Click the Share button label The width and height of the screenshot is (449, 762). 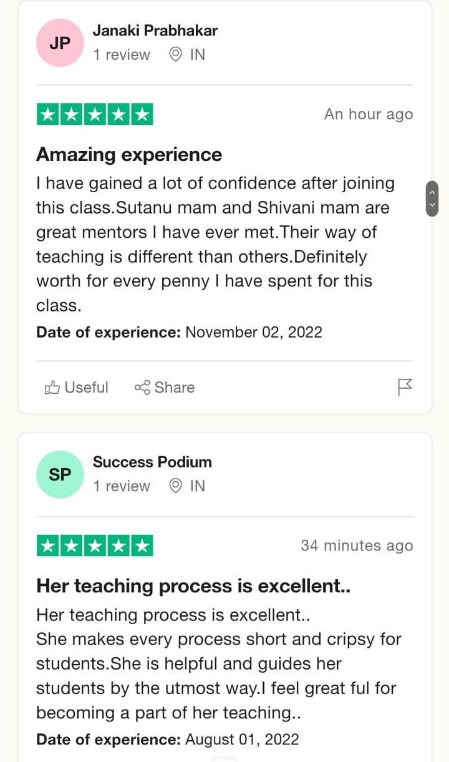tap(175, 388)
